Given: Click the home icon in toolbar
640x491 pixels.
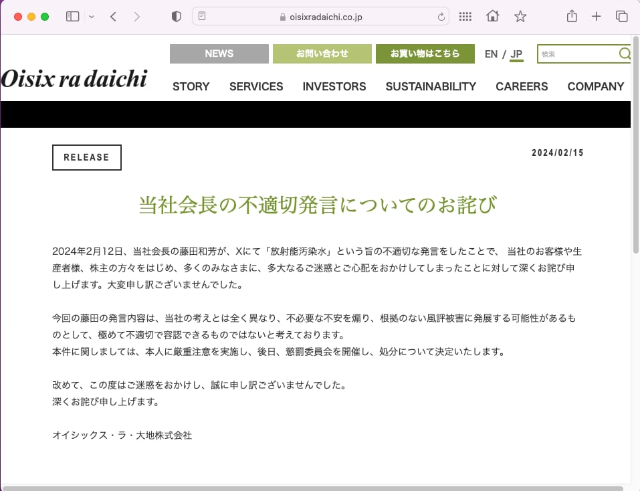Looking at the screenshot, I should coord(493,17).
